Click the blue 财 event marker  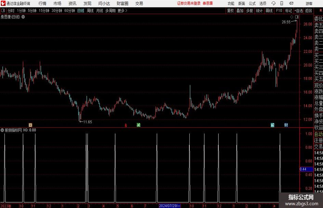(x=286, y=125)
